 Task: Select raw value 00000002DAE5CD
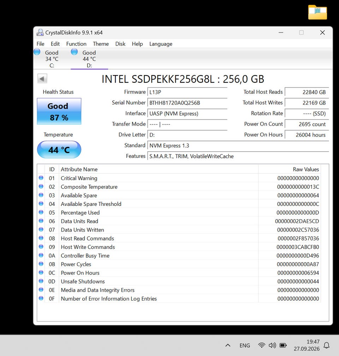[x=297, y=221]
